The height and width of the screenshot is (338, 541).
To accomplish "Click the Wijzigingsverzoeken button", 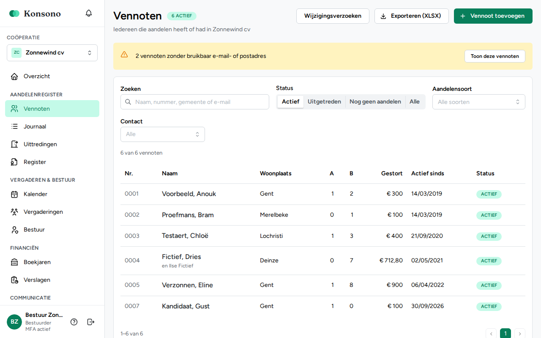I will point(333,16).
